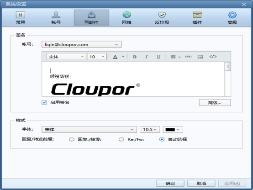Open signature editor font name dropdown
253x190 pixels.
(x=66, y=57)
